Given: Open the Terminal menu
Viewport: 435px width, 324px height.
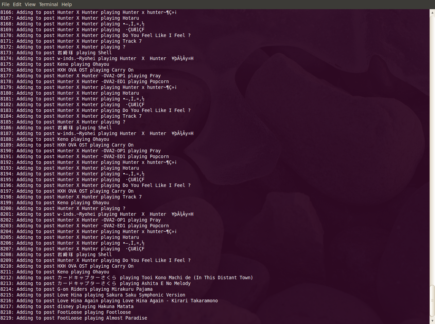Looking at the screenshot, I should point(48,4).
